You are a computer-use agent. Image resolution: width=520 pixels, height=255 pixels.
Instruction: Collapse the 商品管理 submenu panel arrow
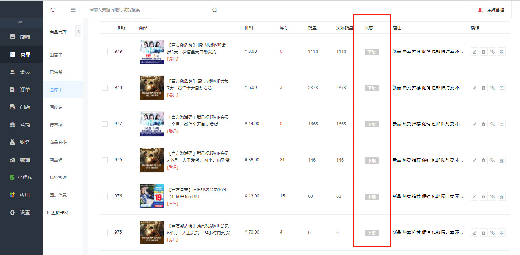pos(79,32)
